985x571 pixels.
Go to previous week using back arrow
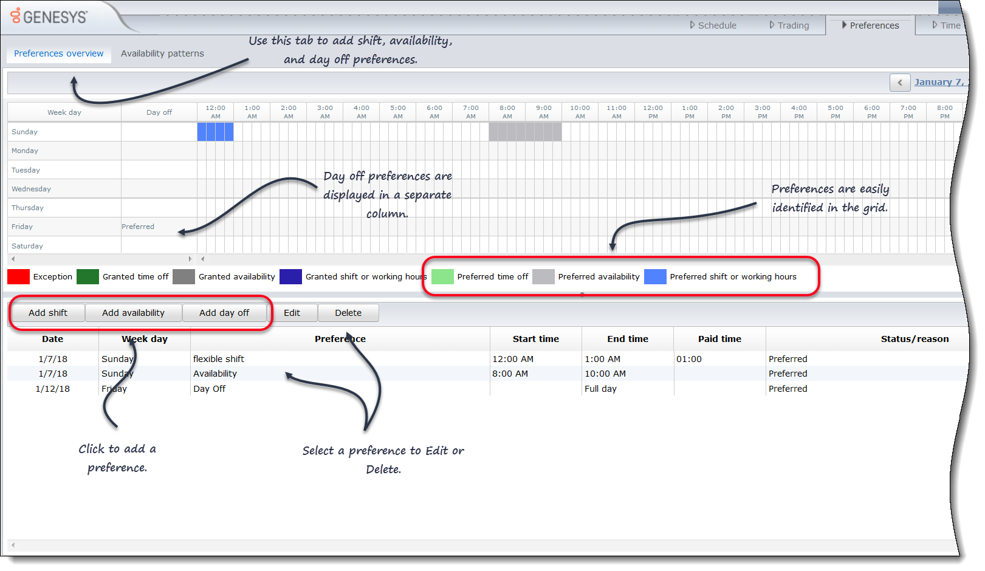point(900,83)
